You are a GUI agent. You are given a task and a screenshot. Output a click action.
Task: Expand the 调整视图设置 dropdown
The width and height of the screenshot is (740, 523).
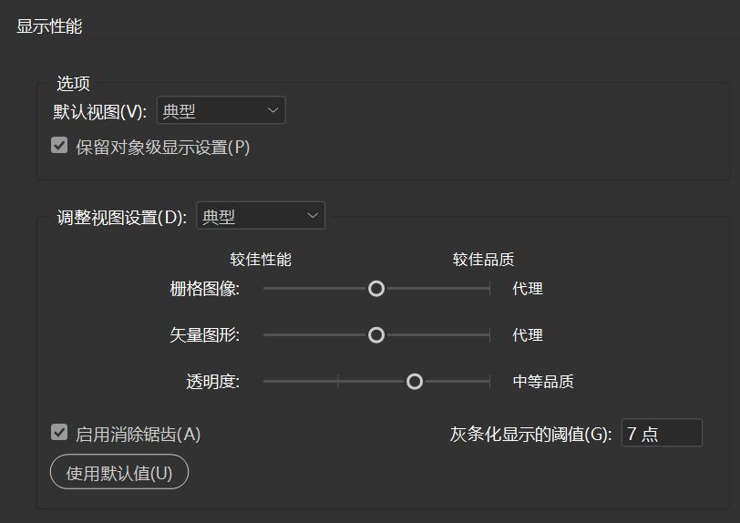pyautogui.click(x=260, y=217)
